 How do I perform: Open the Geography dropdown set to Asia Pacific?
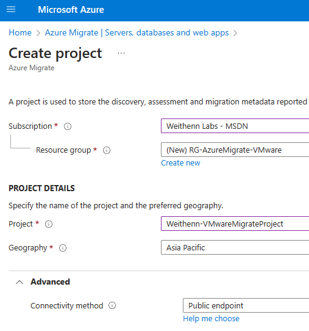(235, 247)
